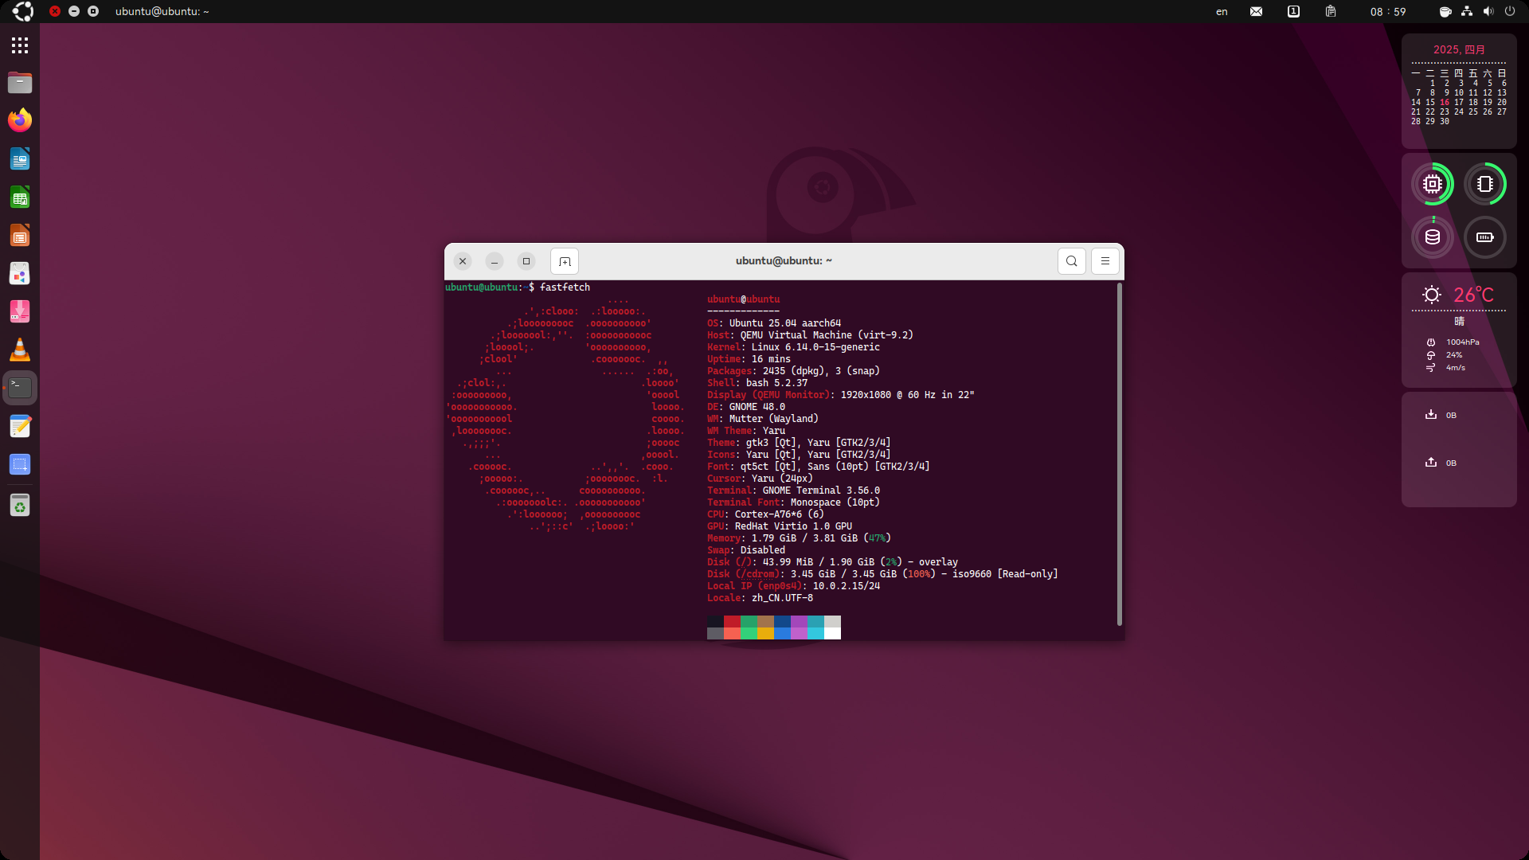Screen dimensions: 1529x860
Task: Click the terminal window title 'ubuntu@ubuntu: ~'
Action: tap(784, 260)
